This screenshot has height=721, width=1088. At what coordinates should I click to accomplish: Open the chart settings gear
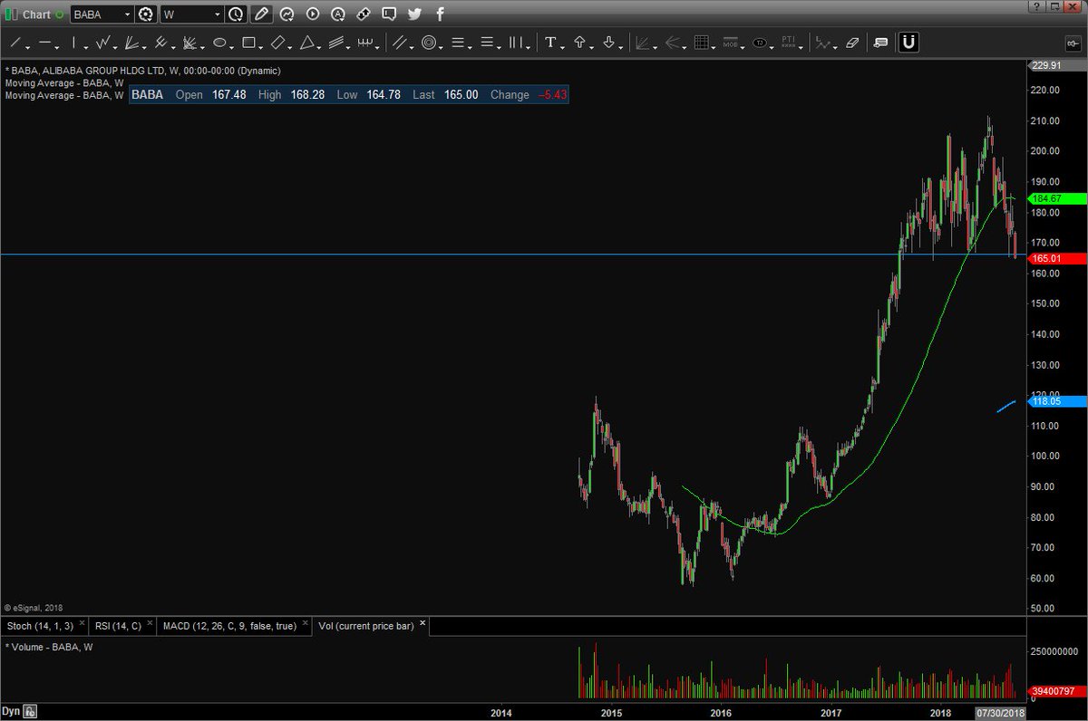click(x=145, y=14)
